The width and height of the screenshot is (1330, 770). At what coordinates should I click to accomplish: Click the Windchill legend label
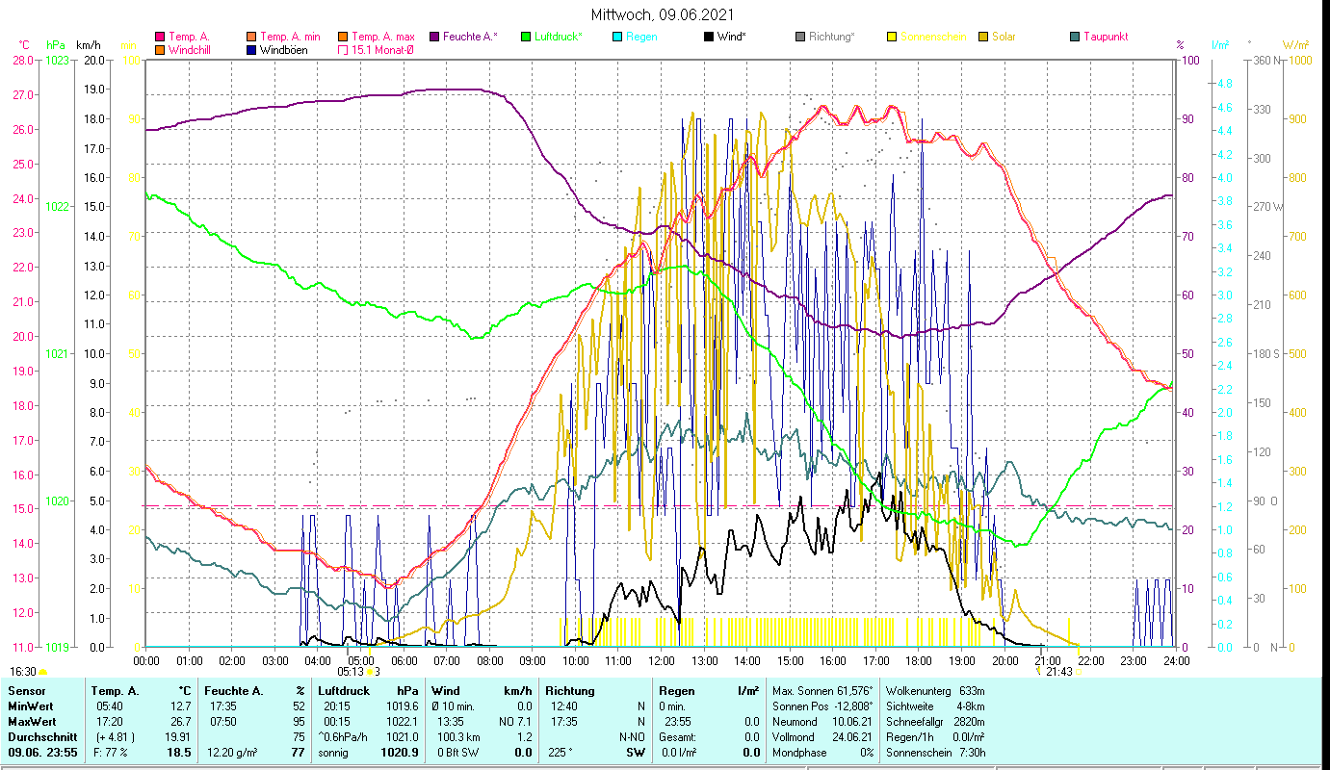tap(192, 50)
